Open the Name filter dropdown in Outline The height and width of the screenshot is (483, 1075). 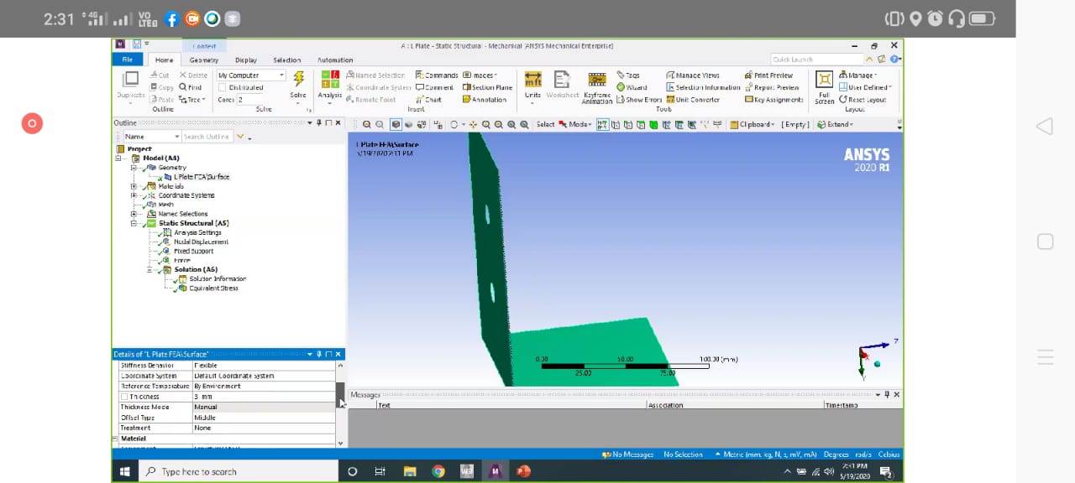(x=152, y=137)
